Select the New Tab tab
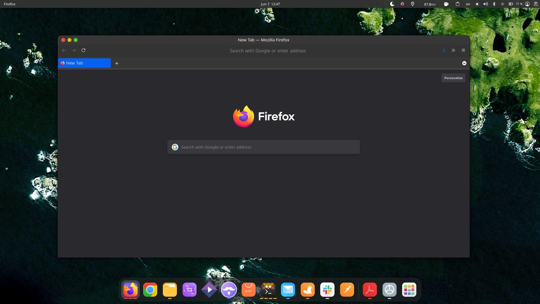This screenshot has width=540, height=304. point(84,63)
